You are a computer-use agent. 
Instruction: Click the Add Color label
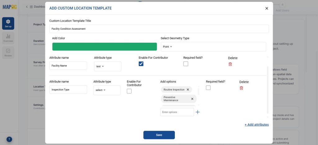pyautogui.click(x=58, y=38)
